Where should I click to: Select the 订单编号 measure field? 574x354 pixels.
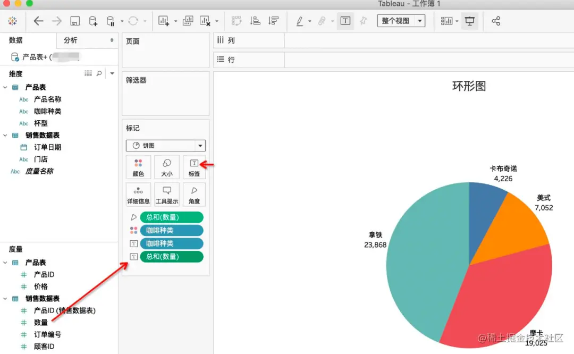[x=48, y=334]
